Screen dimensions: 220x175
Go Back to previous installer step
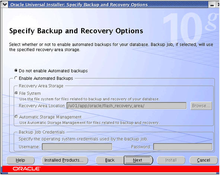point(110,160)
